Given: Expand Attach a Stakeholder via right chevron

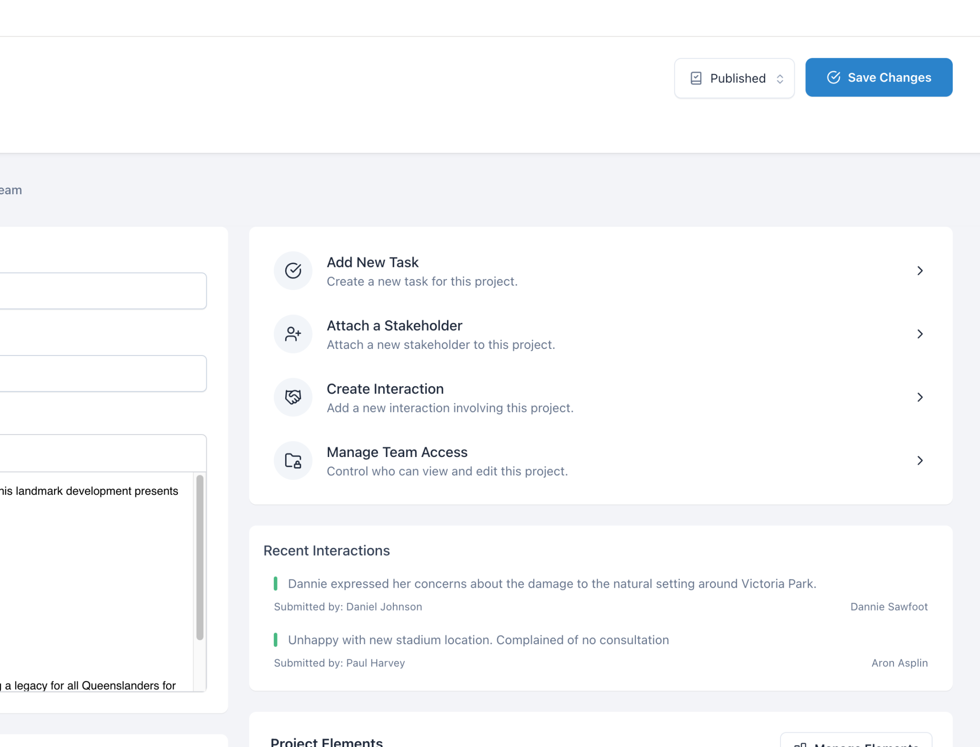Looking at the screenshot, I should [920, 334].
